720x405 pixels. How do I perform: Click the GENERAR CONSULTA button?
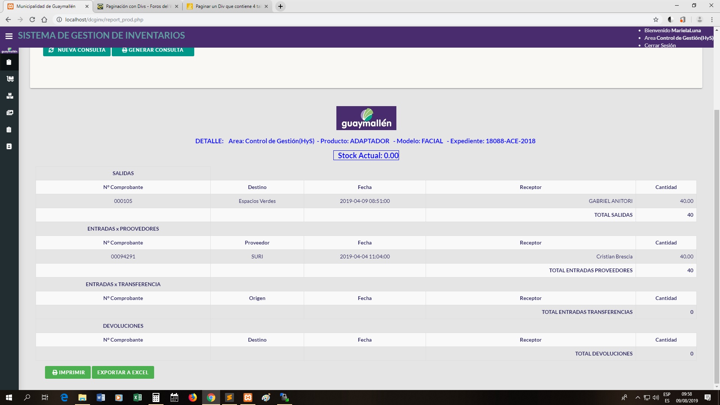(153, 51)
